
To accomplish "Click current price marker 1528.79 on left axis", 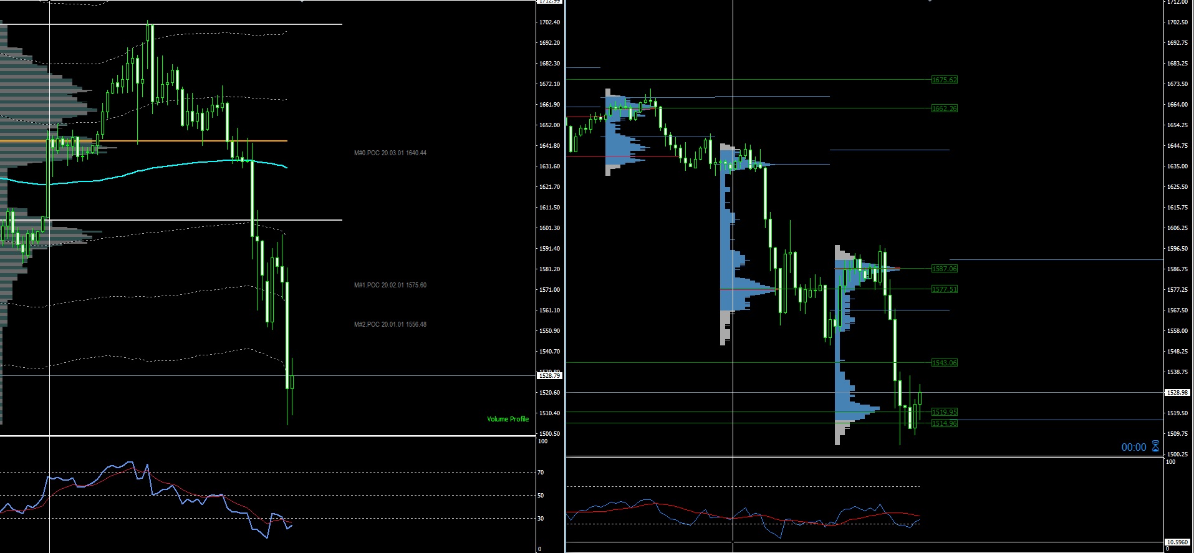I will [x=549, y=376].
